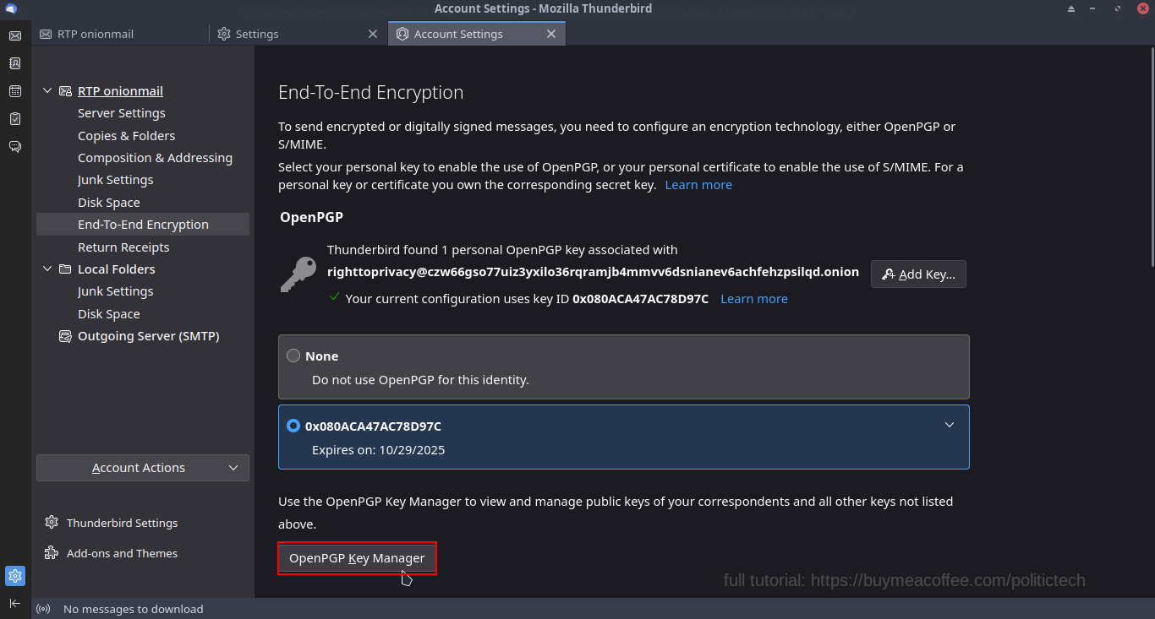Expand key 0x080ACA47AC78D97C details chevron
Viewport: 1155px width, 619px height.
(x=950, y=425)
